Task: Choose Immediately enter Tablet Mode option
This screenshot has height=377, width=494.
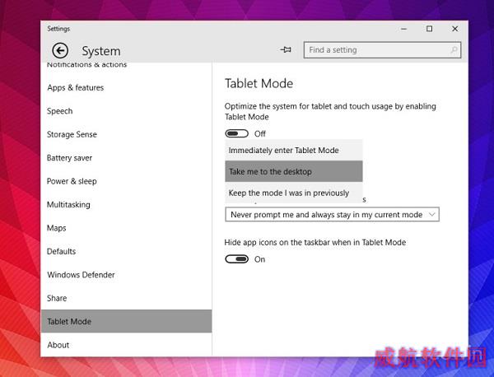Action: pyautogui.click(x=294, y=151)
